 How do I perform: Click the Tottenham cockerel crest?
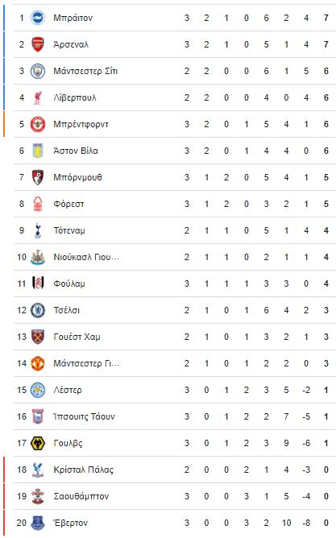[x=38, y=230]
